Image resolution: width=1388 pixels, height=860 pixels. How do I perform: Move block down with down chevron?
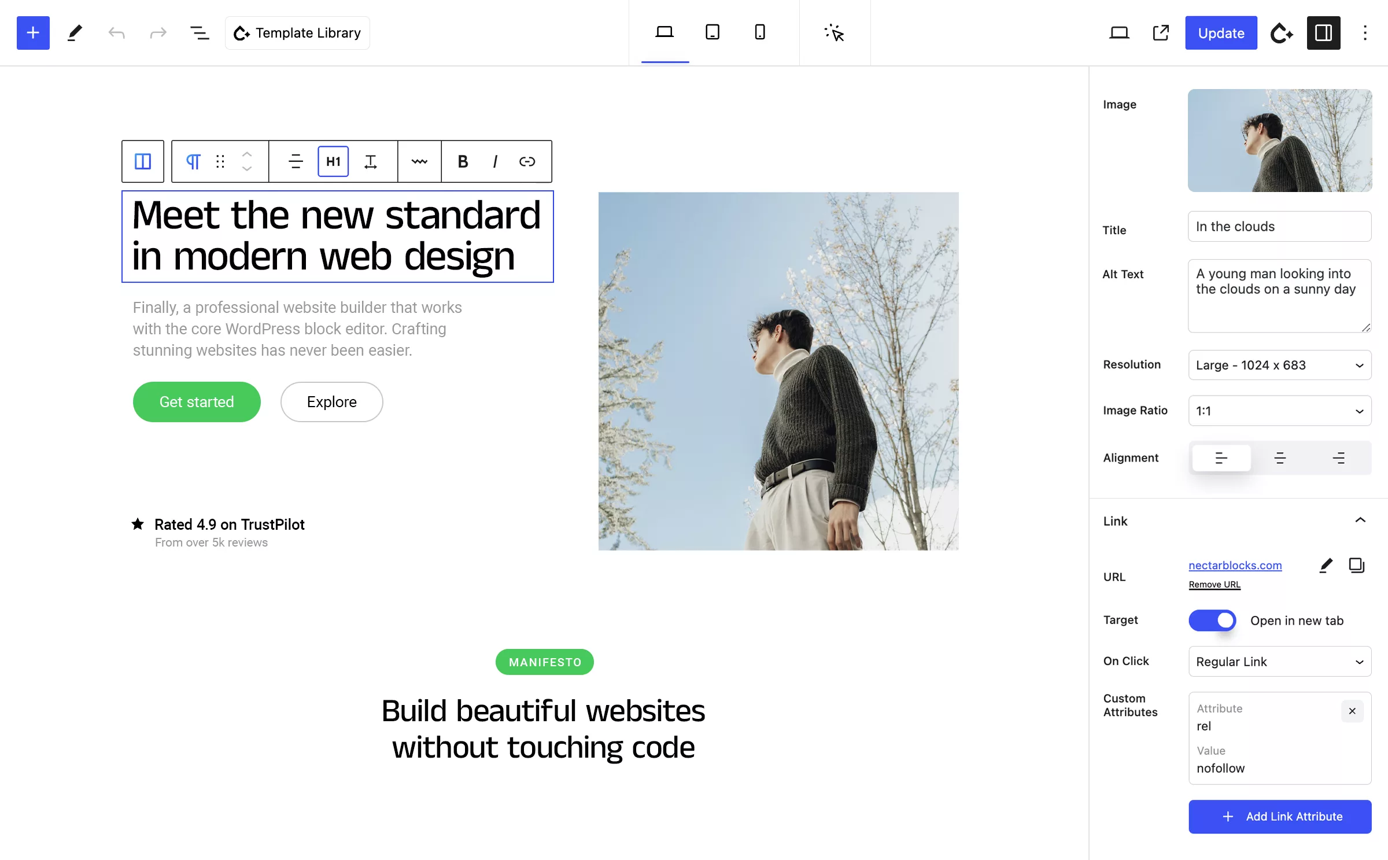coord(247,169)
